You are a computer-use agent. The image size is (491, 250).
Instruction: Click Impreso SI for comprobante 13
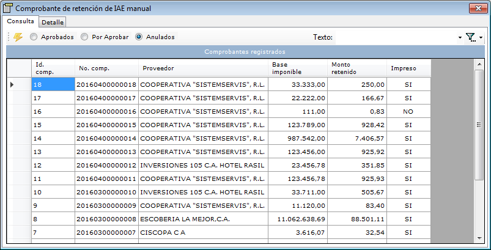click(x=408, y=152)
